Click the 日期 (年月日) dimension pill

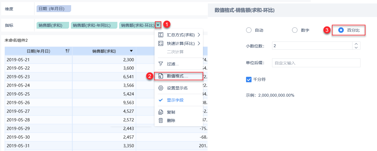coord(54,9)
